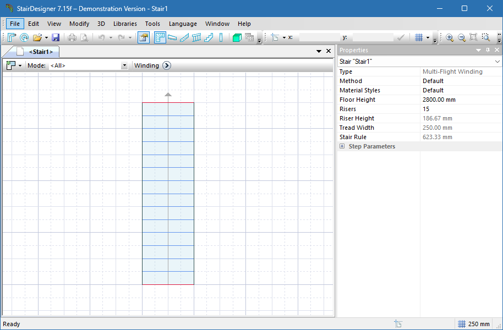Click the stair shape icon in view bar
503x330 pixels.
click(x=11, y=65)
